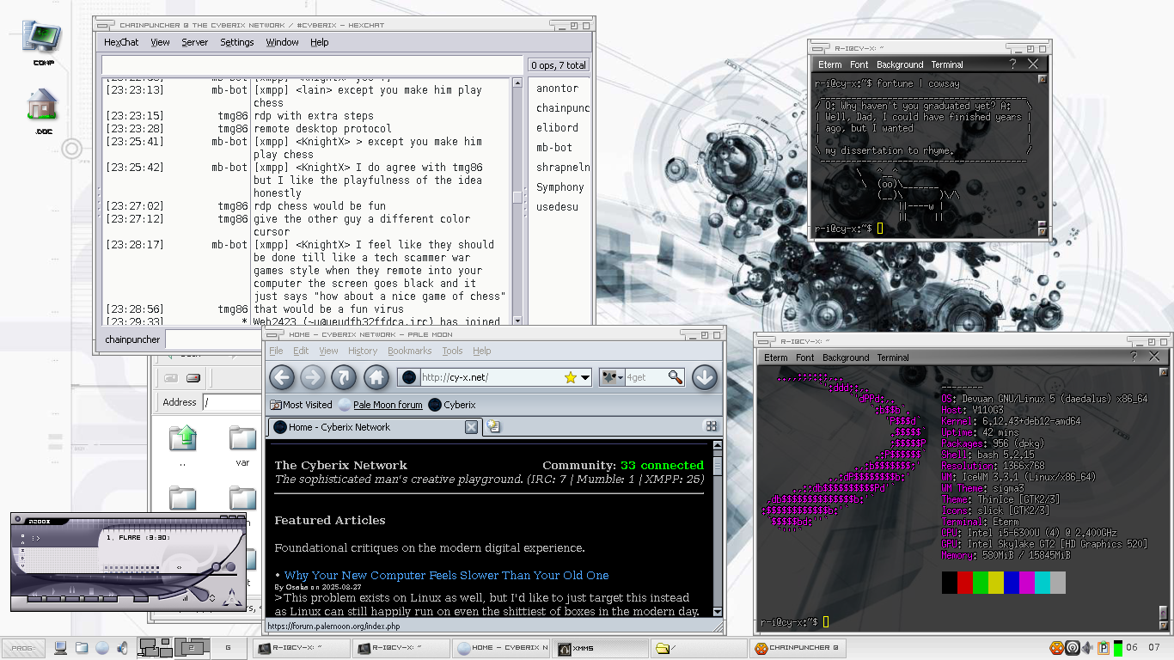Screen dimensions: 1174x660
Task: Click the HexChat tray icon in taskbar
Action: point(1055,648)
